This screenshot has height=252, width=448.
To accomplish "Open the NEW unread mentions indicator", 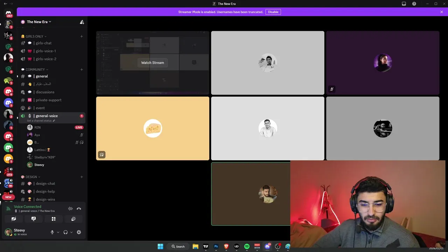I will click(8, 197).
